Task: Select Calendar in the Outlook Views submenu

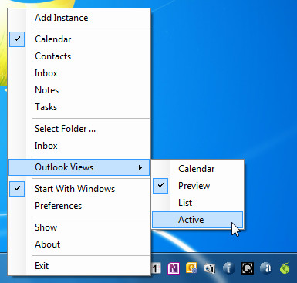Action: 197,169
